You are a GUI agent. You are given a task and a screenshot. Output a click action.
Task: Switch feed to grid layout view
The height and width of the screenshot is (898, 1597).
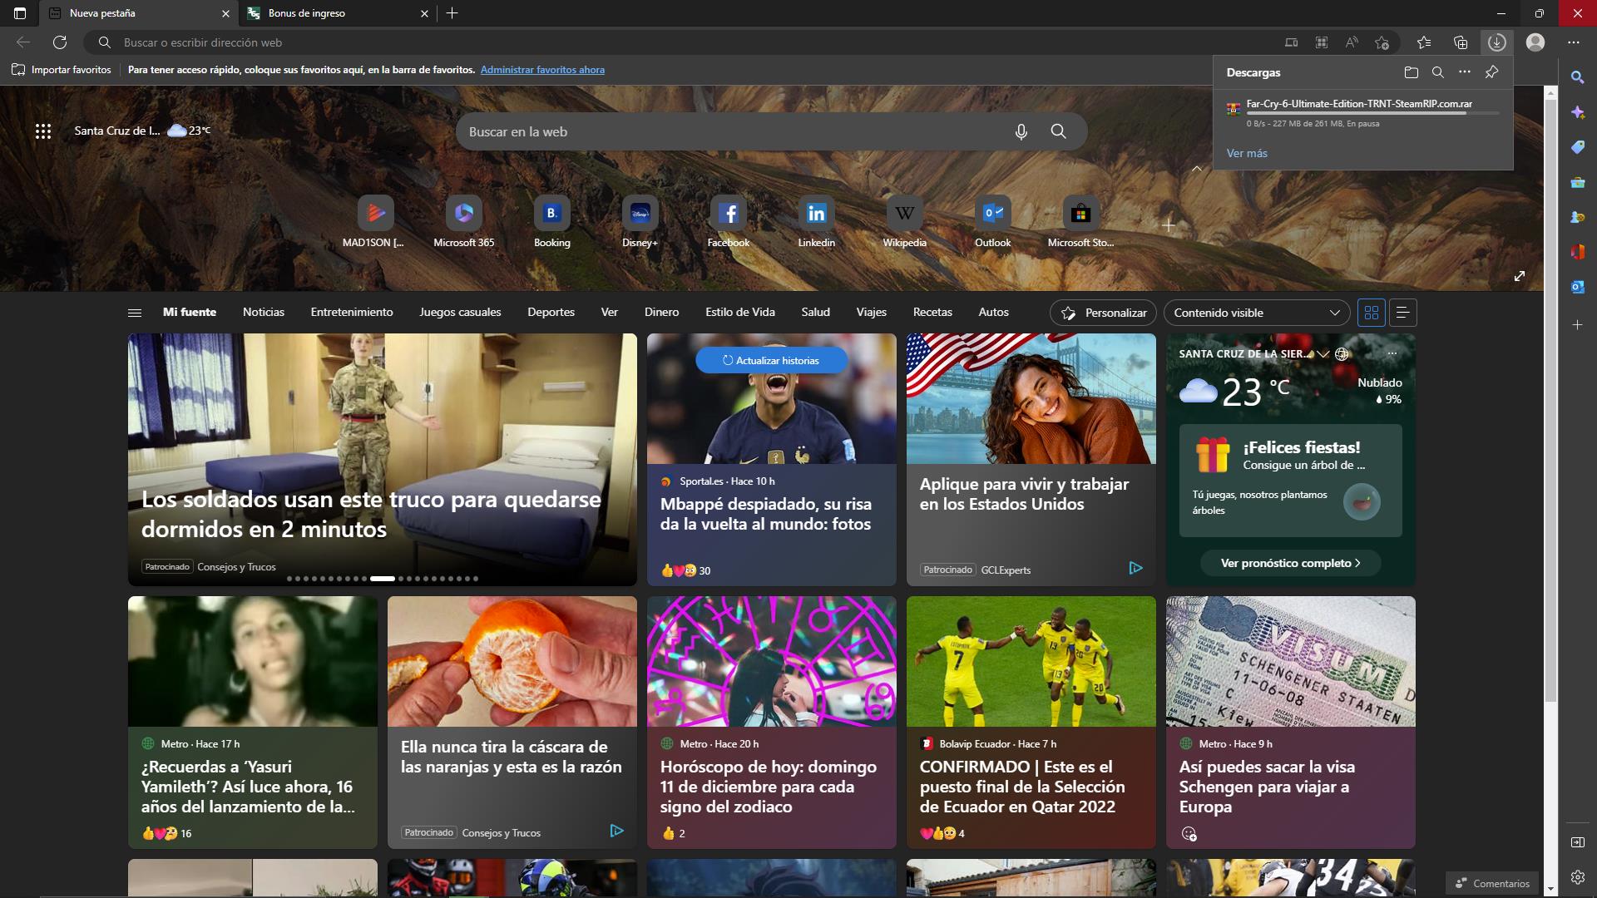point(1372,313)
